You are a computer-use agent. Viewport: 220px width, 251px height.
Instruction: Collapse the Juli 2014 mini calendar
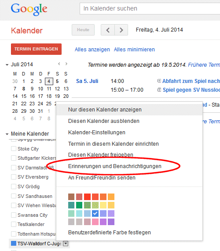point(7,65)
